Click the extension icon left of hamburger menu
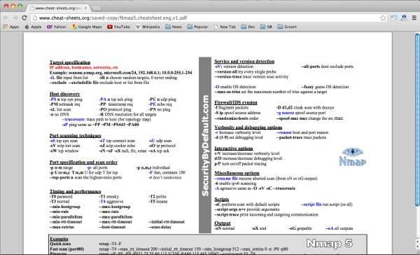Image resolution: width=420 pixels, height=255 pixels. 404,18
